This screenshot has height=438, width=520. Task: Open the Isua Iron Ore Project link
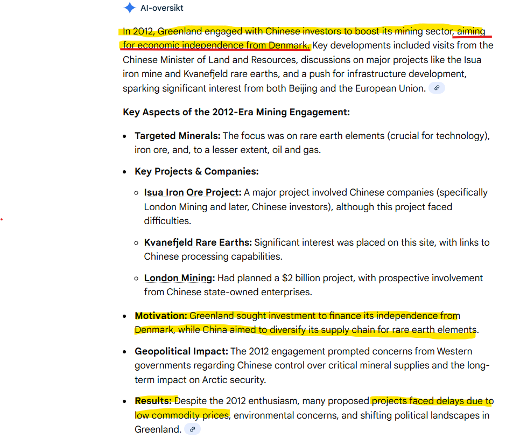pyautogui.click(x=193, y=192)
